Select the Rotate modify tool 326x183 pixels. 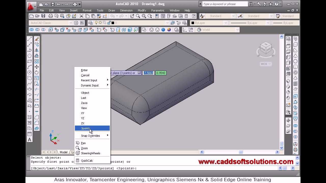pos(37,72)
